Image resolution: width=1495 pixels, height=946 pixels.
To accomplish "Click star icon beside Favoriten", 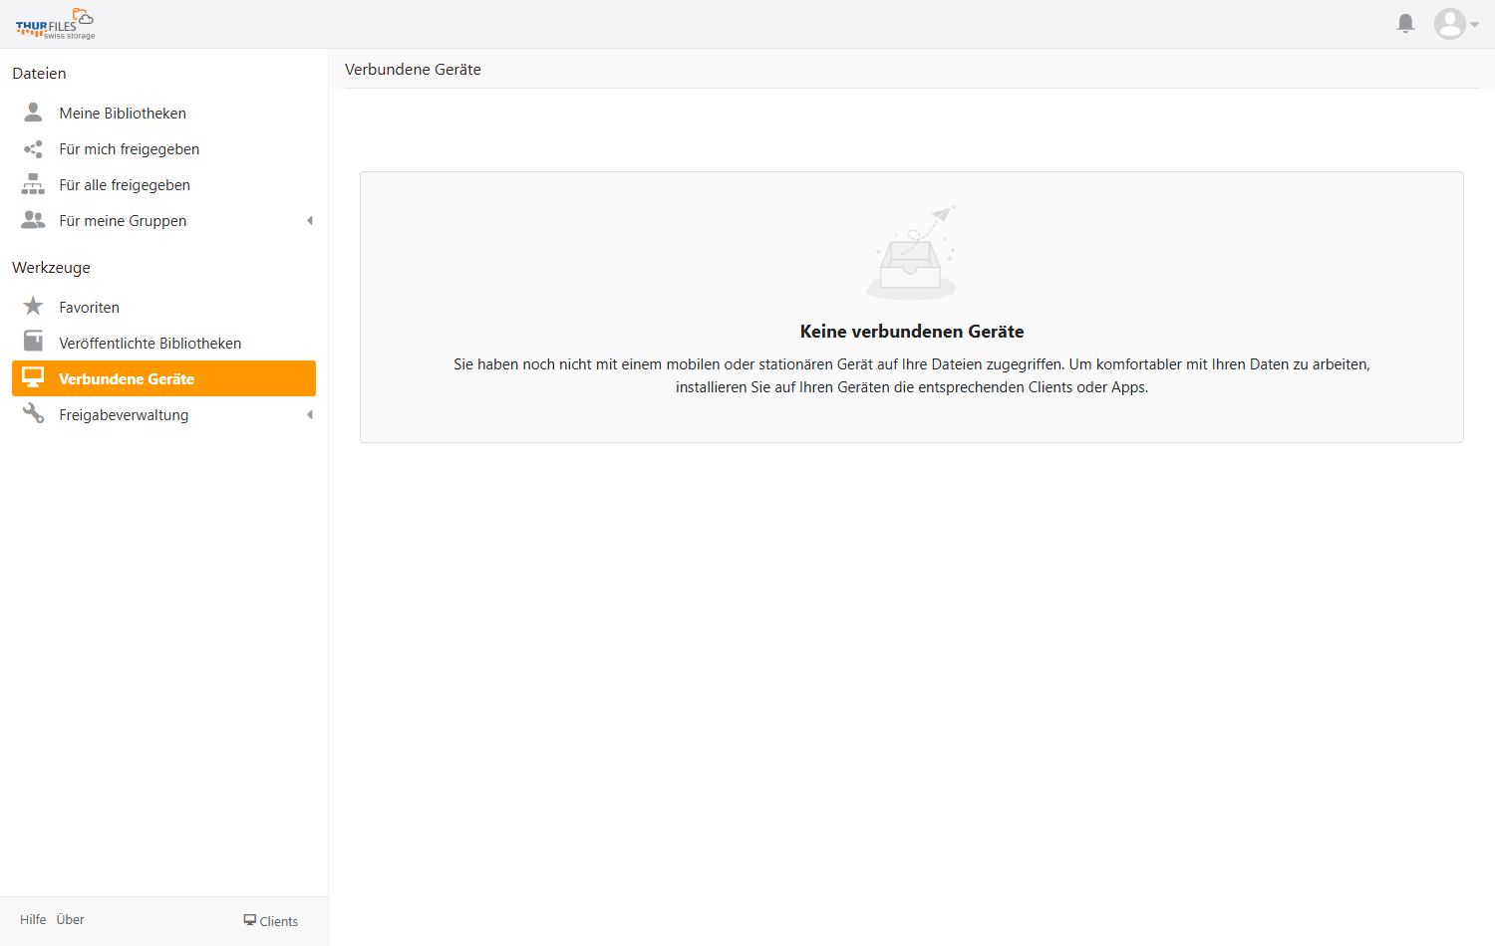I will tap(33, 306).
